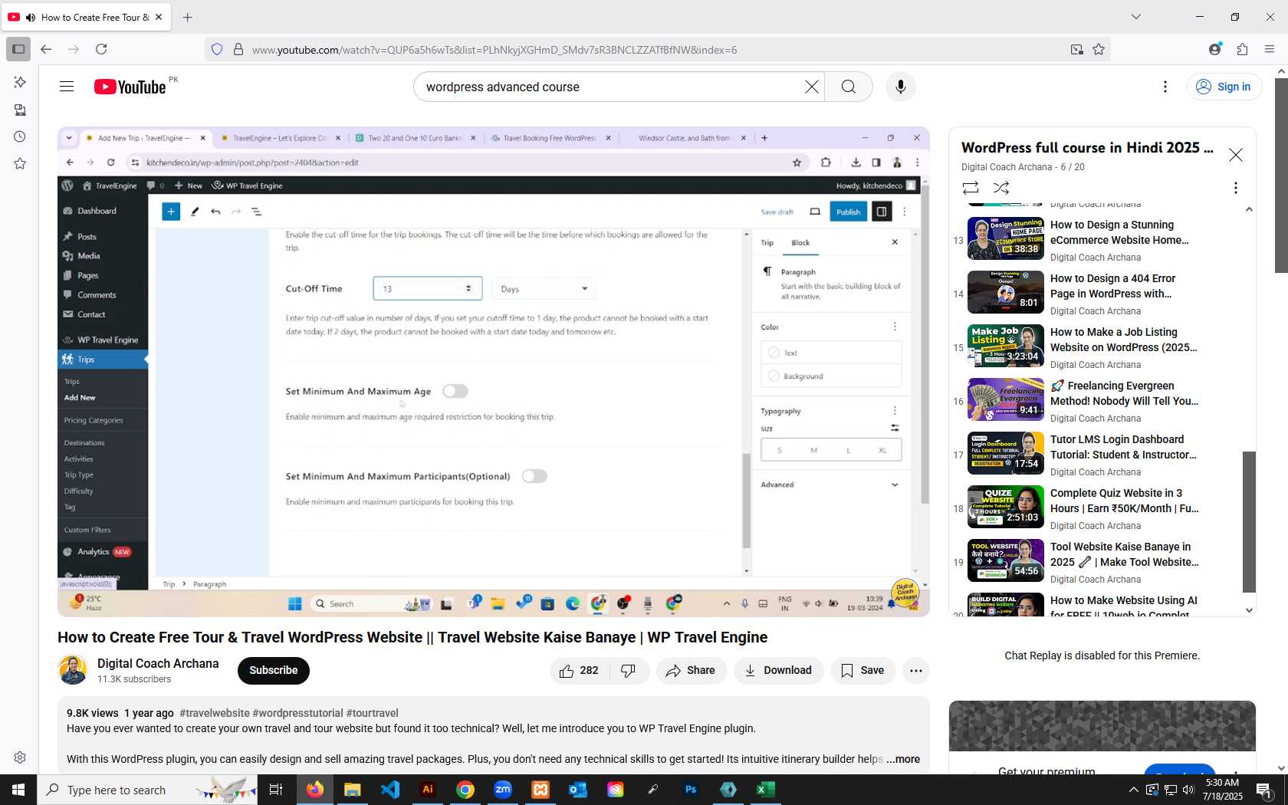Download the video

point(778,671)
